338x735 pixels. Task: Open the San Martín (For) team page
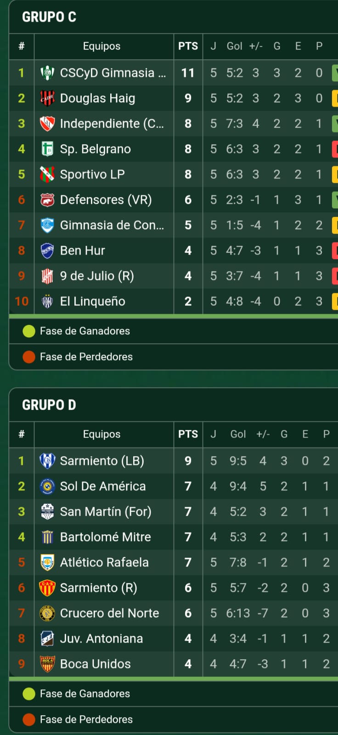[x=106, y=512]
